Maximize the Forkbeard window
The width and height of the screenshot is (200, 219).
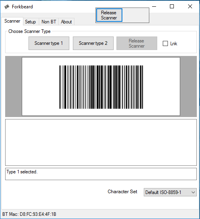(172, 6)
